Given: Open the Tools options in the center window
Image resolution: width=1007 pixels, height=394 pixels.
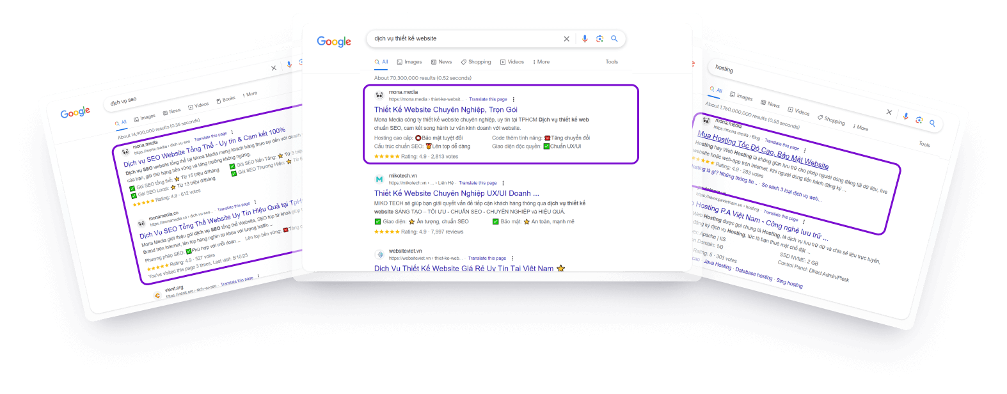Looking at the screenshot, I should click(x=612, y=62).
